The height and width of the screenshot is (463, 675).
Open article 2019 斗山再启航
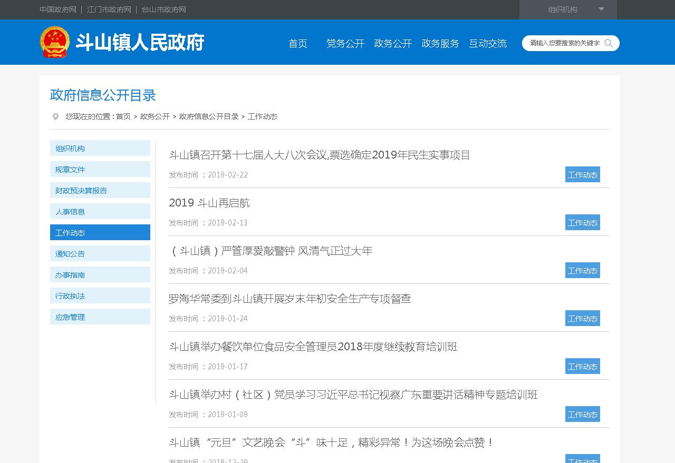(x=209, y=203)
